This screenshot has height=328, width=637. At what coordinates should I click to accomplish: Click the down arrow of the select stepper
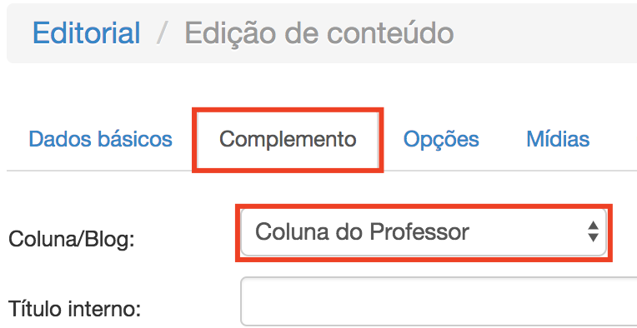coord(593,237)
